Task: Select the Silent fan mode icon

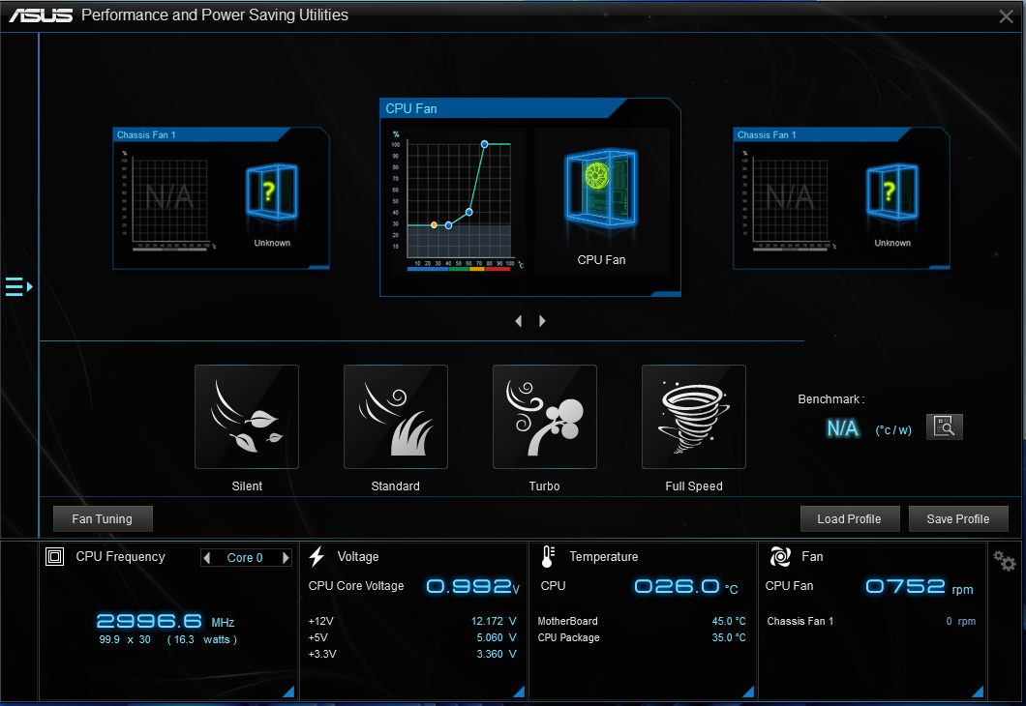Action: tap(247, 417)
